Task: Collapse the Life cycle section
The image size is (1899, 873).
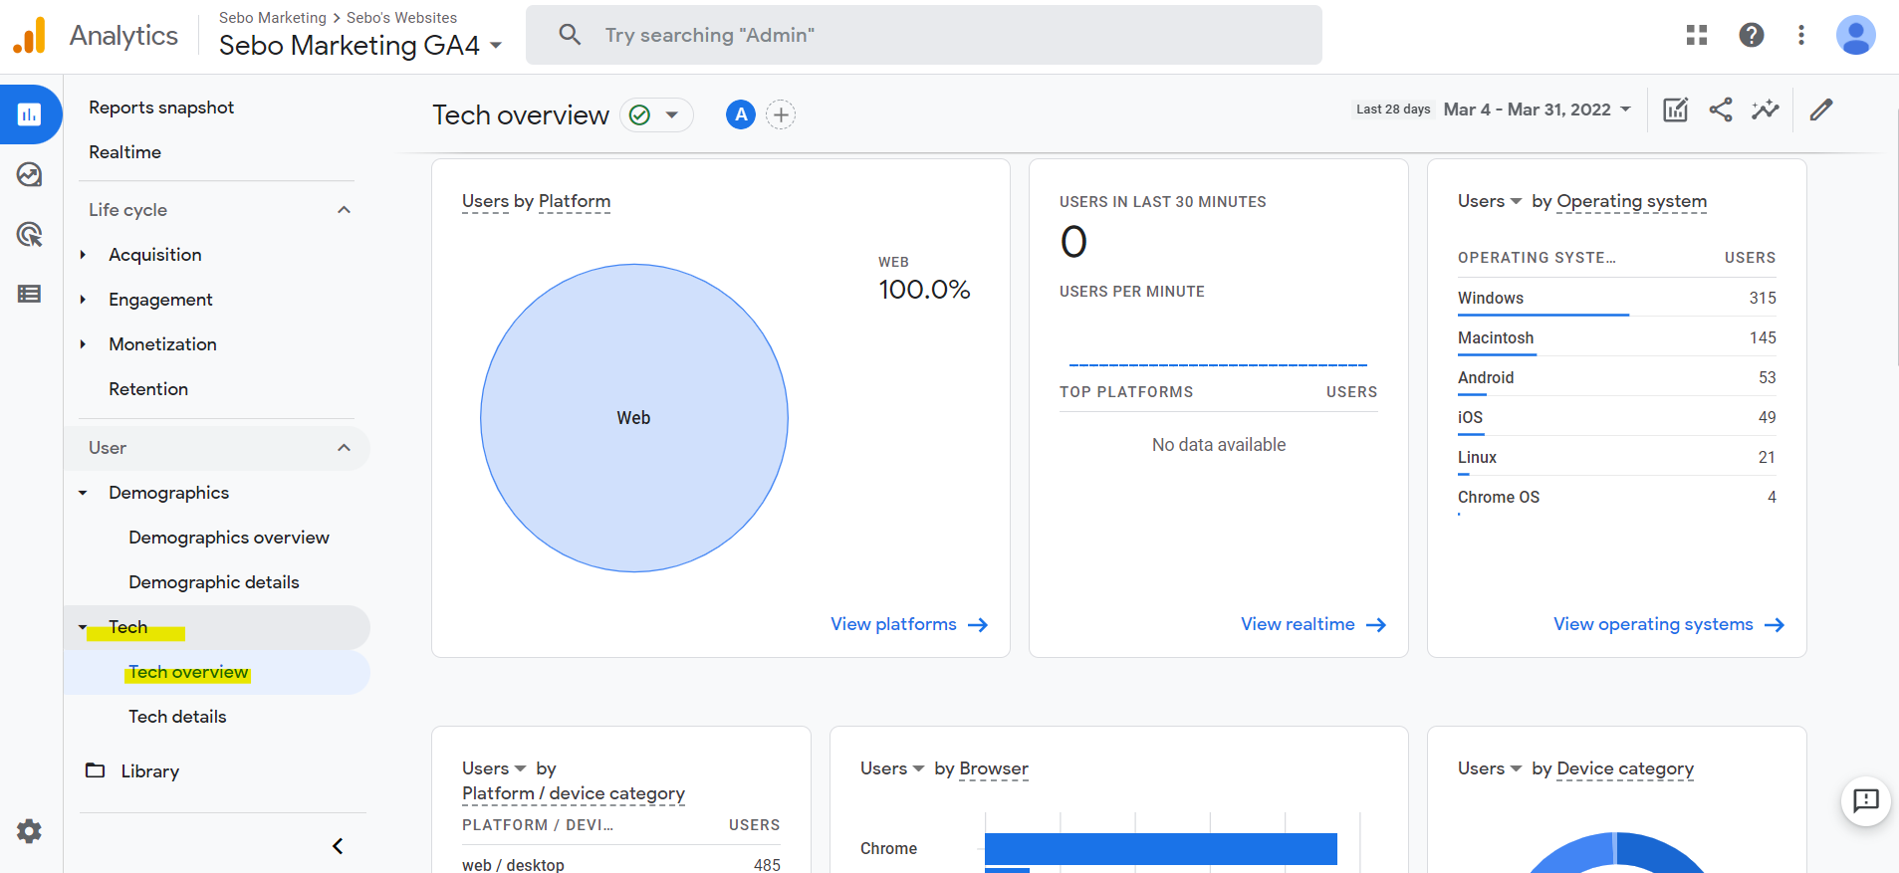Action: tap(344, 210)
